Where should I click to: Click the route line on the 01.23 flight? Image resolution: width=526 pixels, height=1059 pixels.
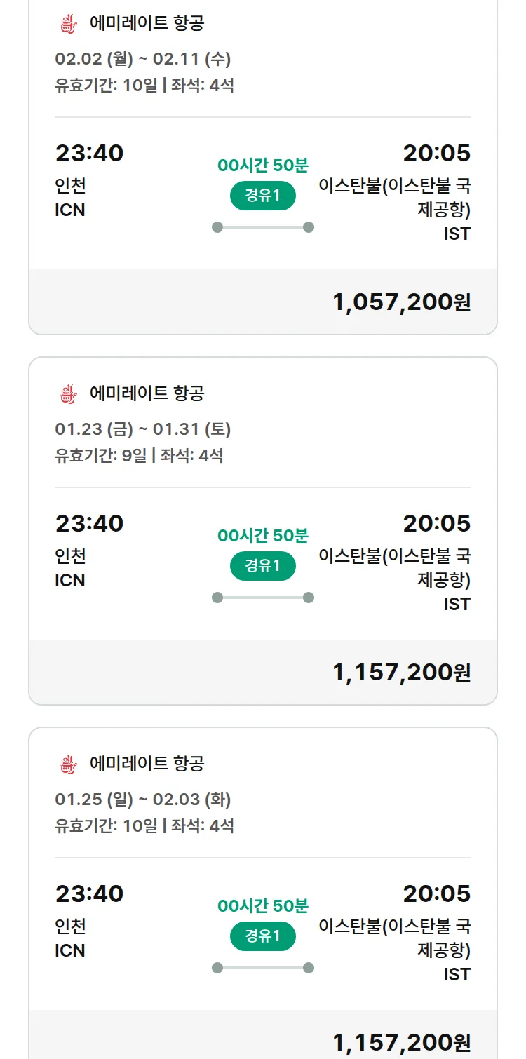[263, 598]
